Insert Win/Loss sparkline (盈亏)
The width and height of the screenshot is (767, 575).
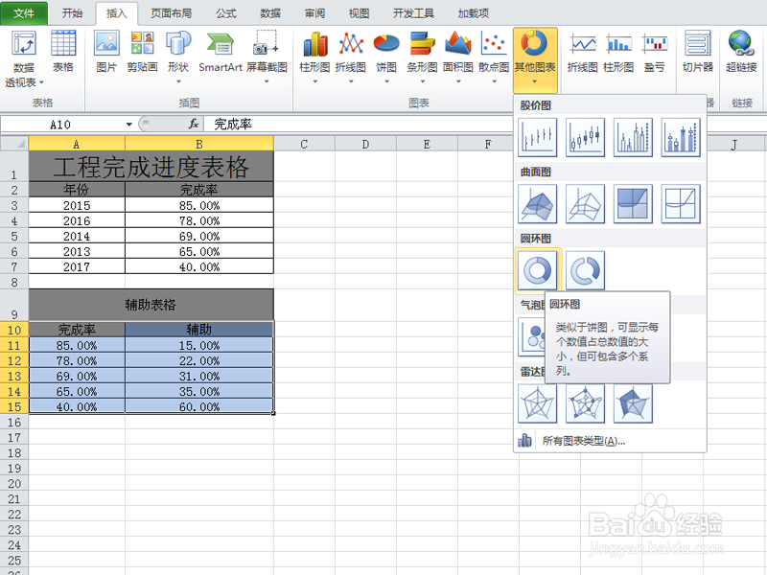pyautogui.click(x=655, y=52)
